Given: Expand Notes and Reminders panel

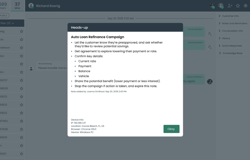Looking at the screenshot, I should [x=233, y=23].
